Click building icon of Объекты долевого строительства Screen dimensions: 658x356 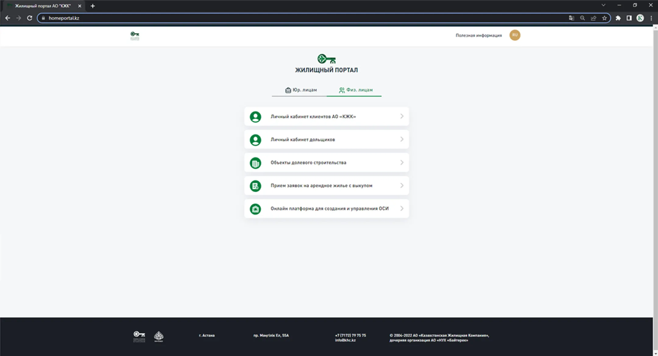255,163
